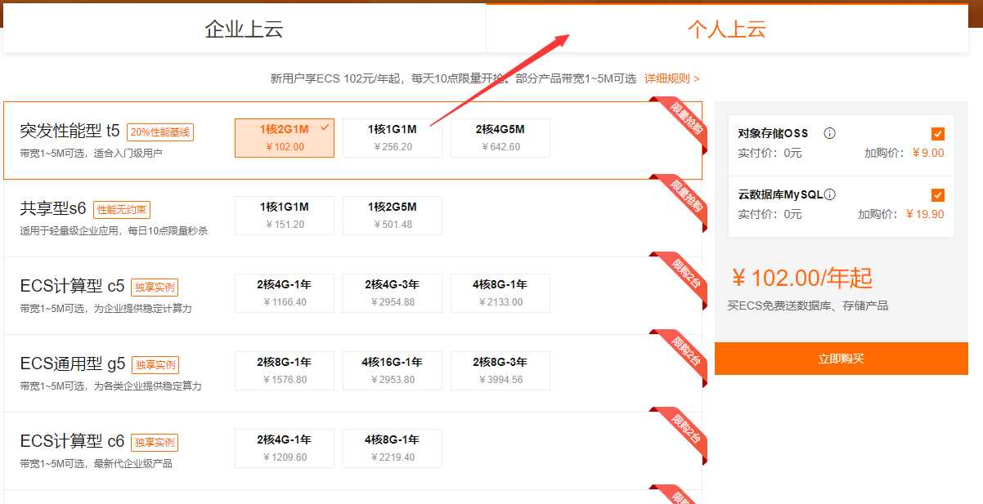Click the 20%性能基线 badge
The image size is (983, 504).
(160, 132)
